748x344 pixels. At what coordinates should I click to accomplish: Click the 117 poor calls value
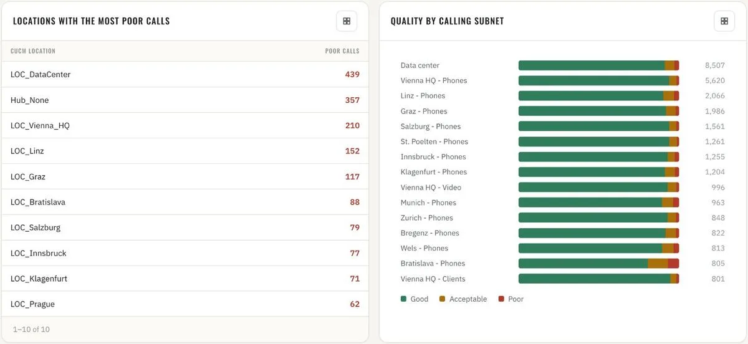click(352, 176)
